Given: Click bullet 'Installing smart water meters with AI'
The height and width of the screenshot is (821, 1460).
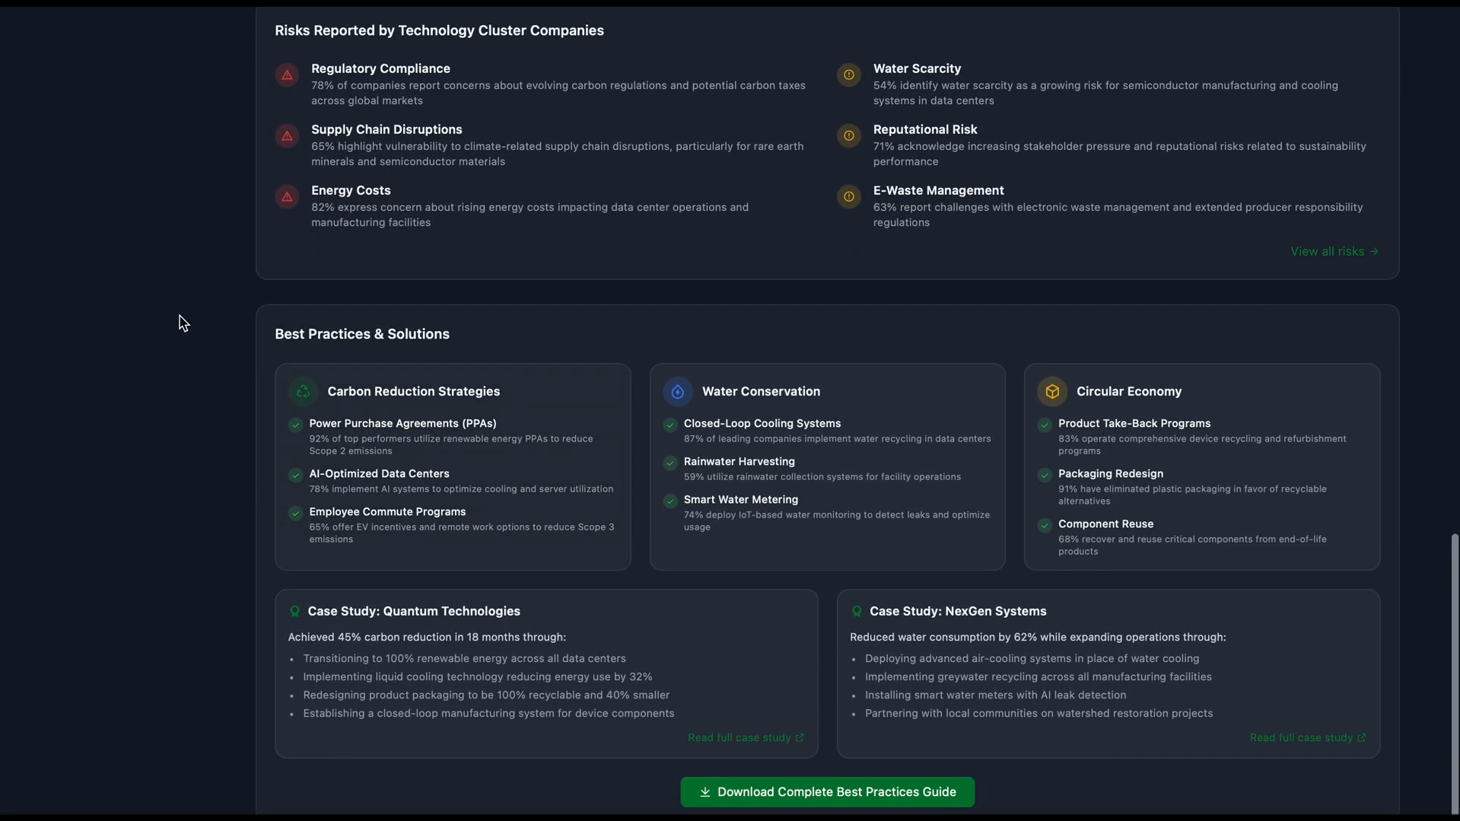Looking at the screenshot, I should tap(995, 695).
